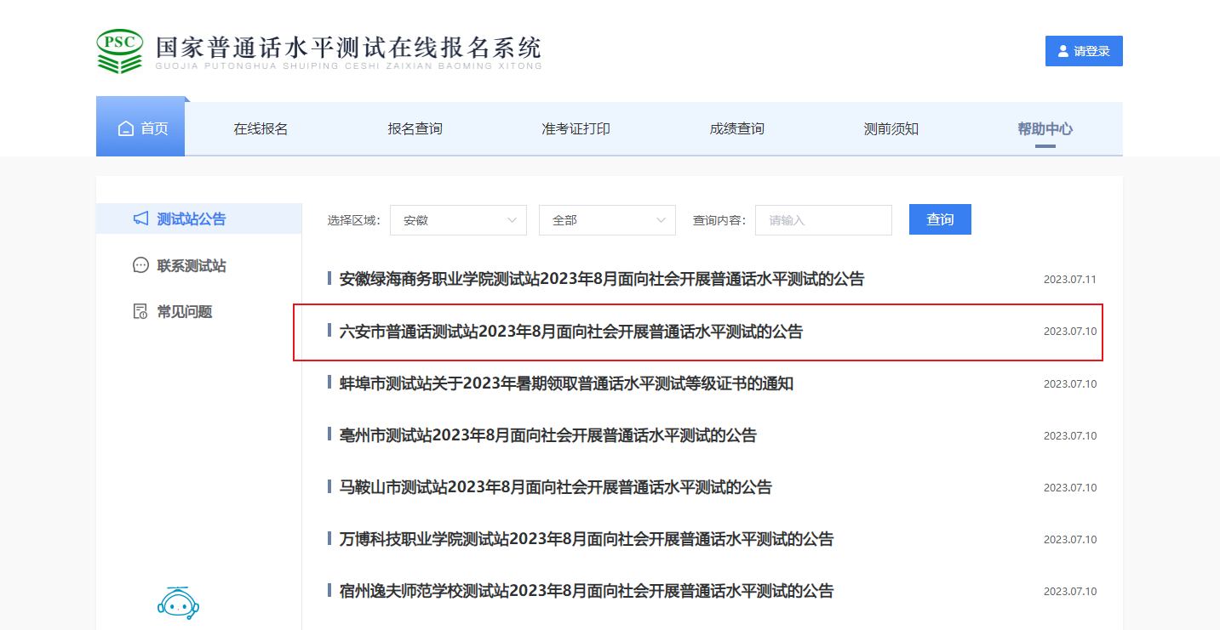Select 测试站公告 in the sidebar
The width and height of the screenshot is (1220, 630).
(x=198, y=219)
